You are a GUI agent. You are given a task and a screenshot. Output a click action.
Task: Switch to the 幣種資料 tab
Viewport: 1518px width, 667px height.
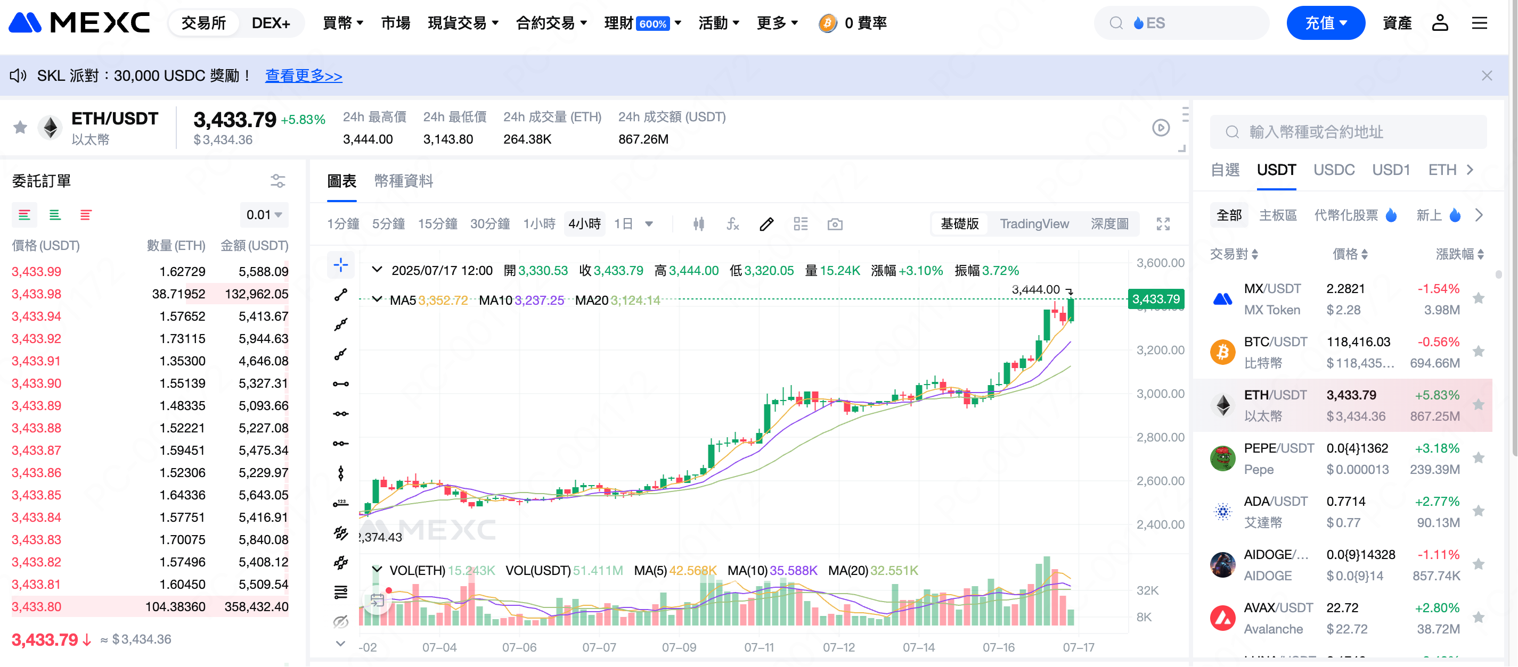point(404,181)
